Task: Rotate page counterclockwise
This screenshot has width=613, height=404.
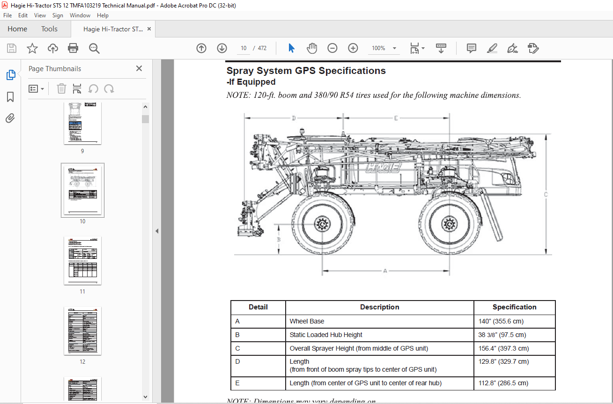Action: pyautogui.click(x=93, y=88)
